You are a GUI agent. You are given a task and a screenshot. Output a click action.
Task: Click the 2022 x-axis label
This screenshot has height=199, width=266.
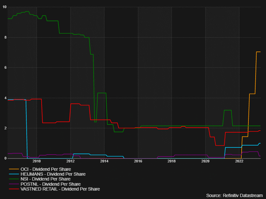tap(239, 161)
